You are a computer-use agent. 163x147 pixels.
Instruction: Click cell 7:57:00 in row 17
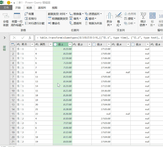click(63, 123)
